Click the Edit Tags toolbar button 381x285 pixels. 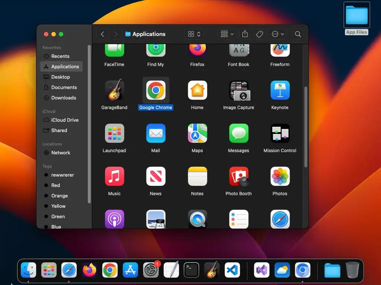tap(259, 34)
